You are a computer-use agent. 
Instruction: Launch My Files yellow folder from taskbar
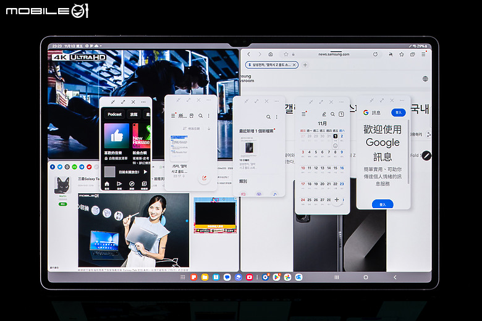point(205,277)
